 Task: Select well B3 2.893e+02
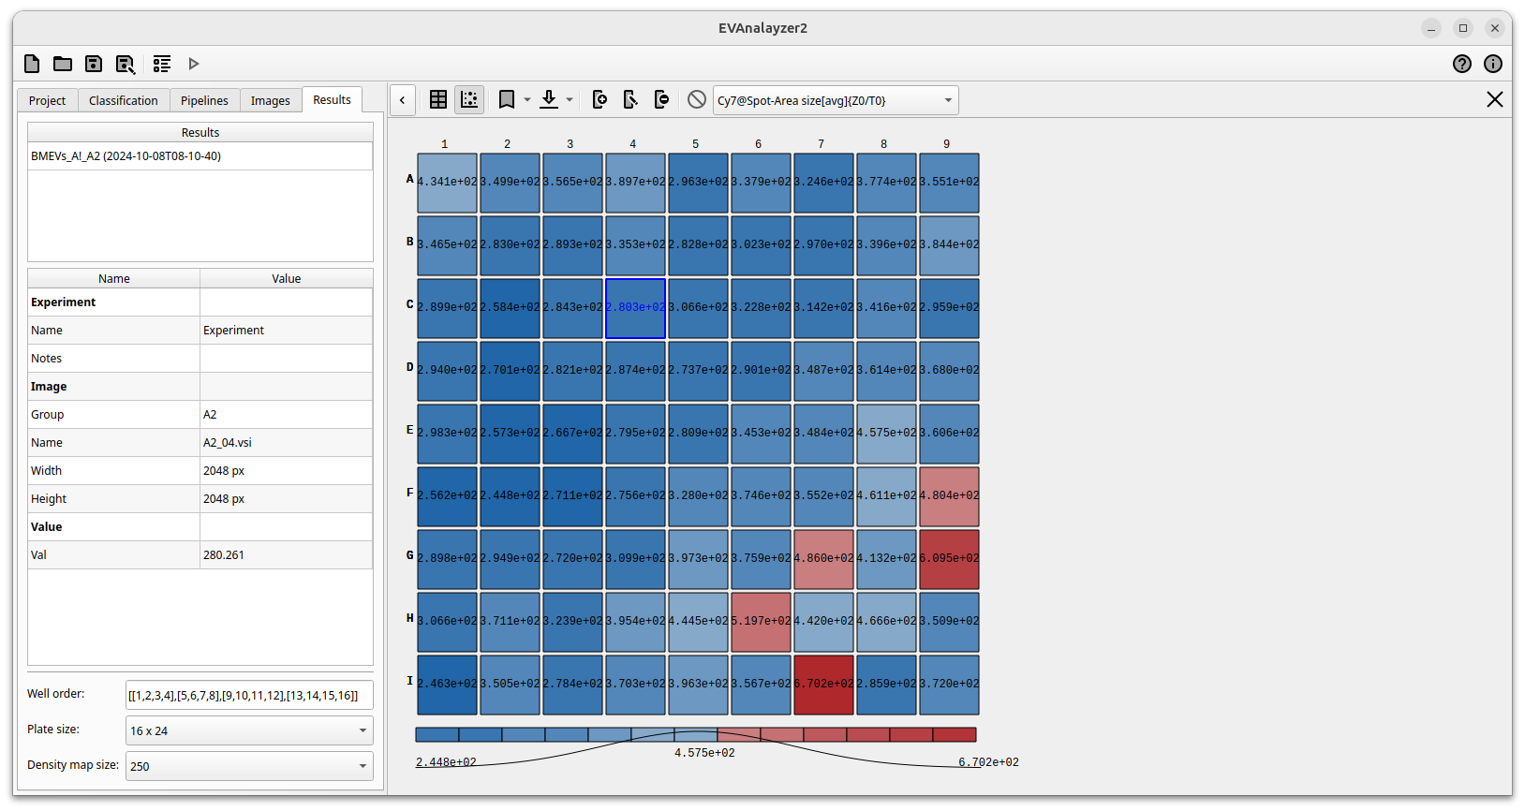pyautogui.click(x=572, y=245)
